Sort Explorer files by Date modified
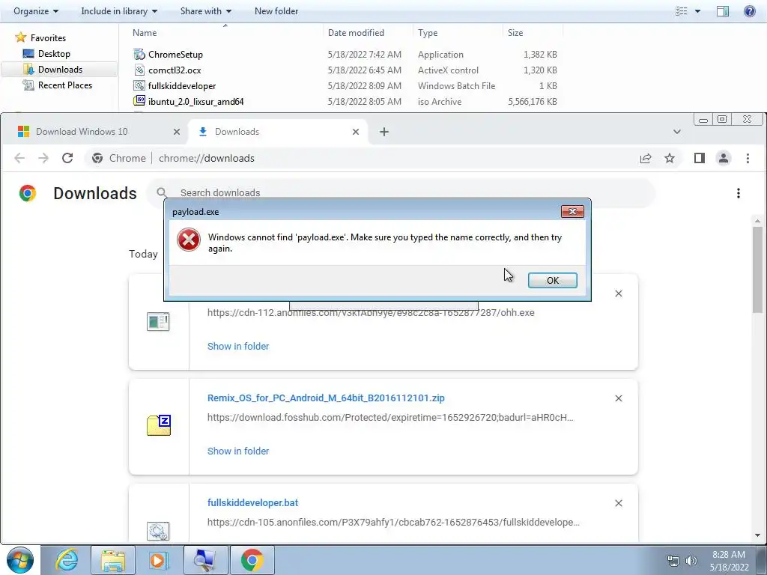Image resolution: width=767 pixels, height=575 pixels. click(356, 33)
